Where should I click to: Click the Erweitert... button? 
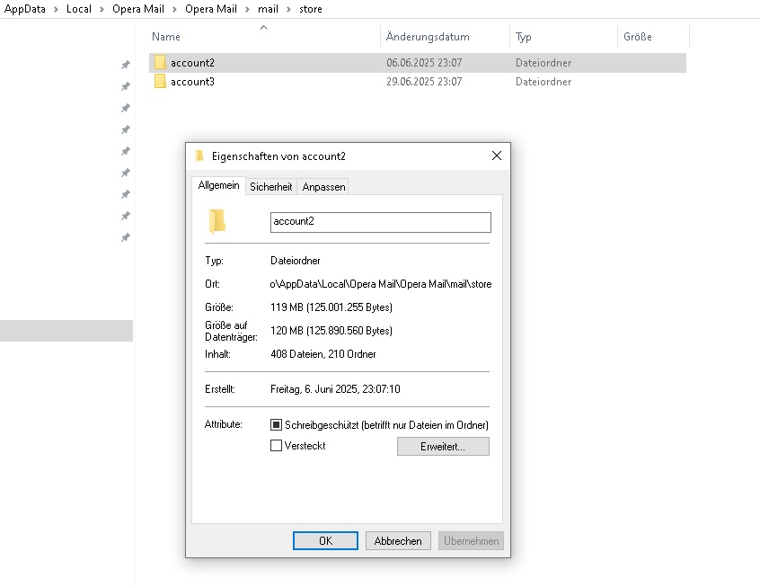(443, 446)
